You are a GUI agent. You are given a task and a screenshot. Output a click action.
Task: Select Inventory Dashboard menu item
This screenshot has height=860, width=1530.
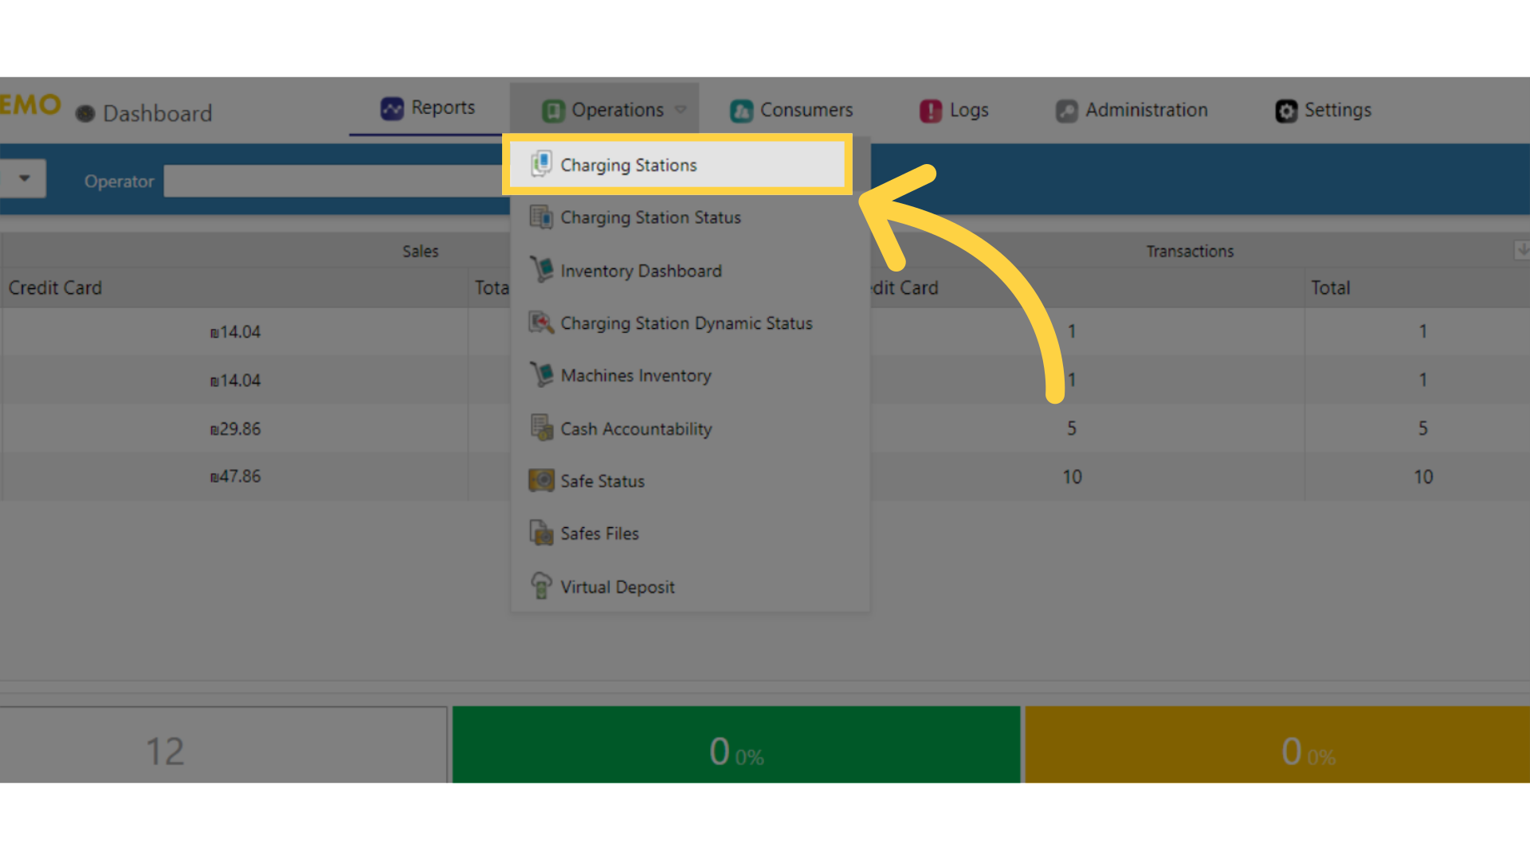pyautogui.click(x=690, y=271)
